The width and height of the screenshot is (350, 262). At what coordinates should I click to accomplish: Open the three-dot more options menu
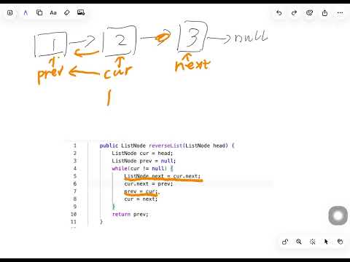click(341, 13)
